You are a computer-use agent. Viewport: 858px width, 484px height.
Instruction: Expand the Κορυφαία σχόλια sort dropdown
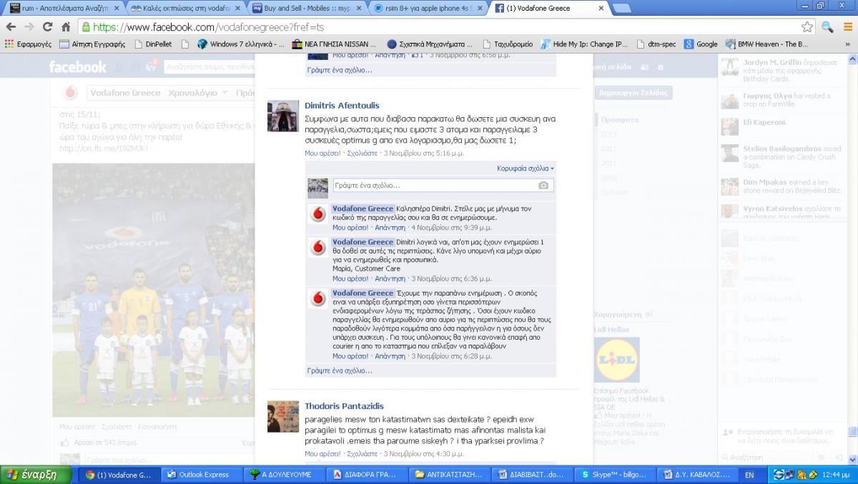pos(526,168)
